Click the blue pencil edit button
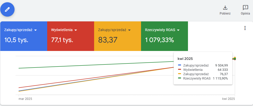 tap(7, 9)
